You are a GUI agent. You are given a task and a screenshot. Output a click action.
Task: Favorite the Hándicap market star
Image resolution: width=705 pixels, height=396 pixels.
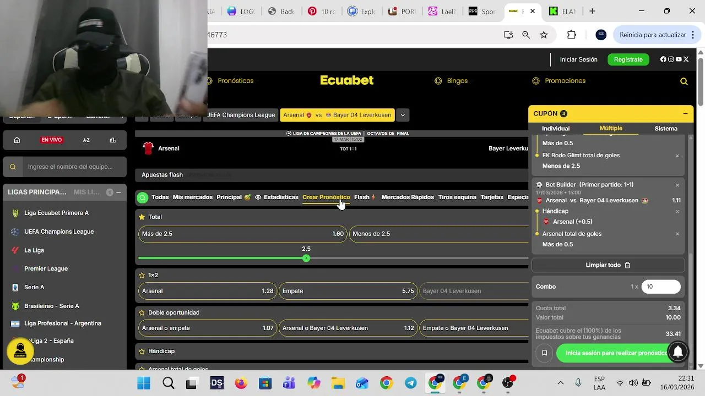(142, 351)
